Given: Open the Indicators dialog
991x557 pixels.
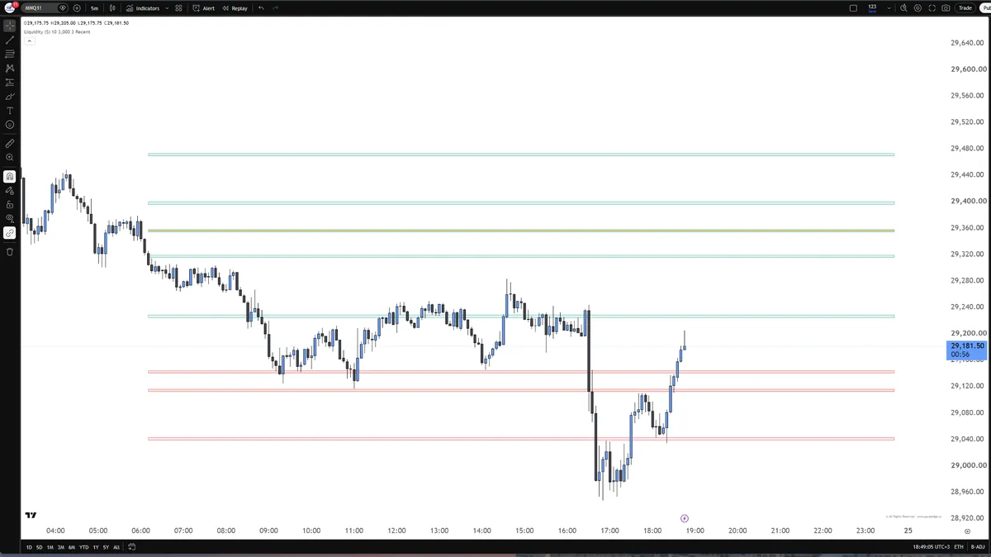Looking at the screenshot, I should pyautogui.click(x=144, y=7).
